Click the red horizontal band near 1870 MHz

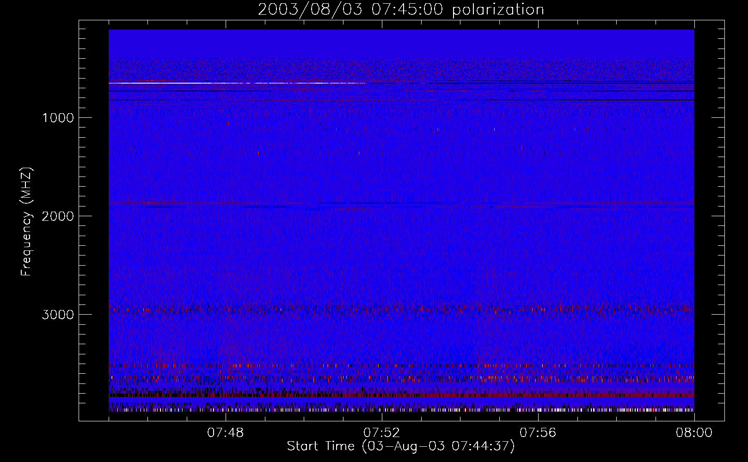(x=401, y=203)
